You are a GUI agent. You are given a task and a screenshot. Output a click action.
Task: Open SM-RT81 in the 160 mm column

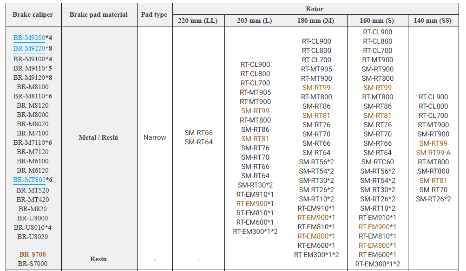click(x=377, y=116)
